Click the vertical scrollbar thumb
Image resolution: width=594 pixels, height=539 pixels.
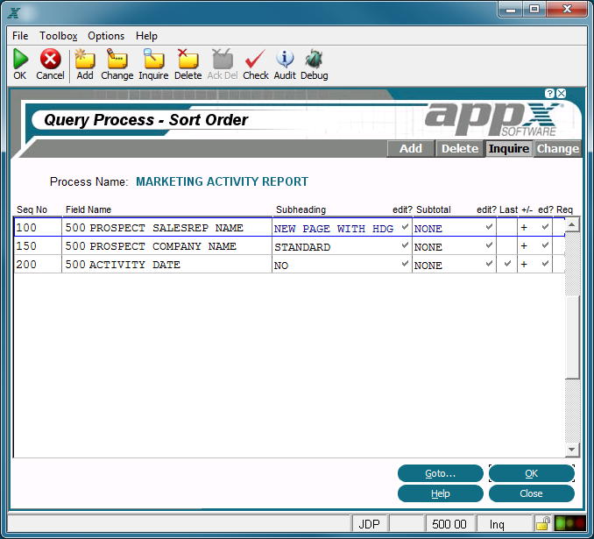(x=572, y=337)
